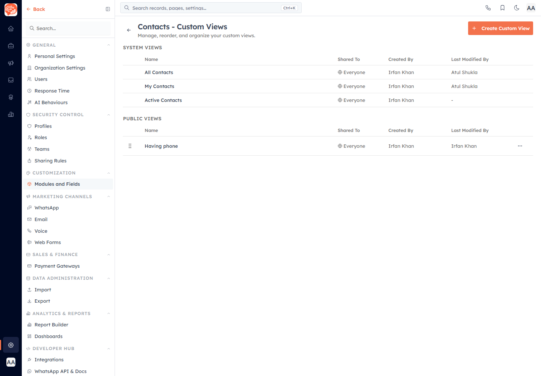Click Irfan Khan under Last Modified By
The image size is (541, 376).
464,146
